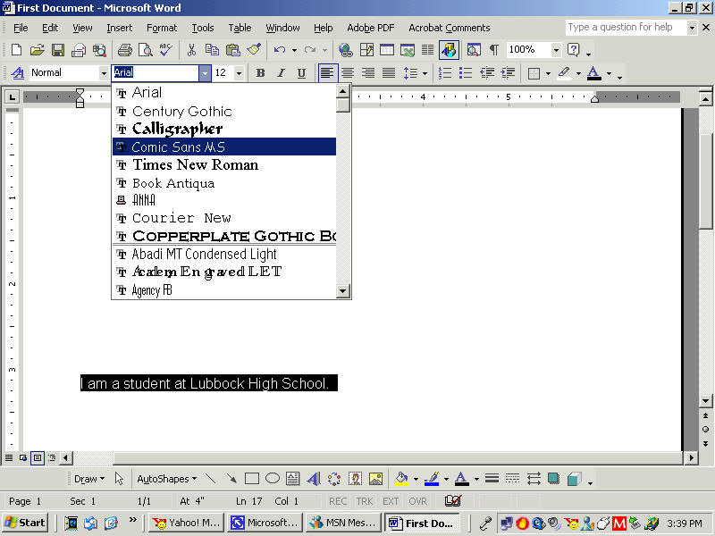Screen dimensions: 715x536
Task: Click the selected sentence about Lubbock High School
Action: pyautogui.click(x=209, y=383)
